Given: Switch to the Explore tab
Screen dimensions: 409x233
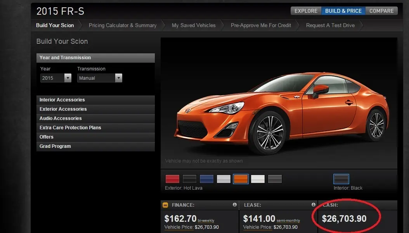Looking at the screenshot, I should tap(306, 11).
